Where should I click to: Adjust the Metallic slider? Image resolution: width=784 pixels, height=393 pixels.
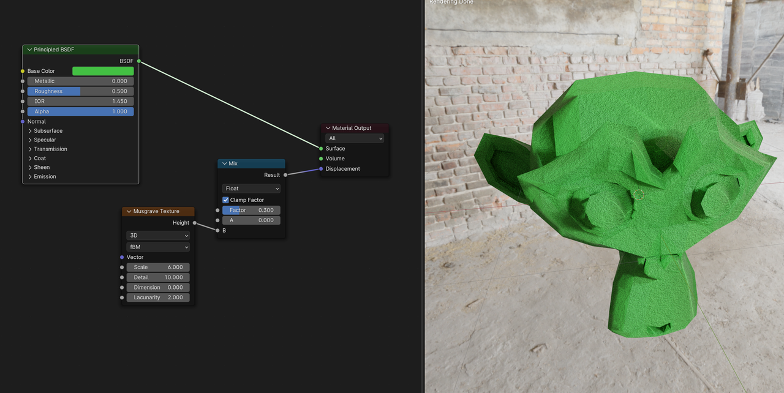[x=80, y=81]
